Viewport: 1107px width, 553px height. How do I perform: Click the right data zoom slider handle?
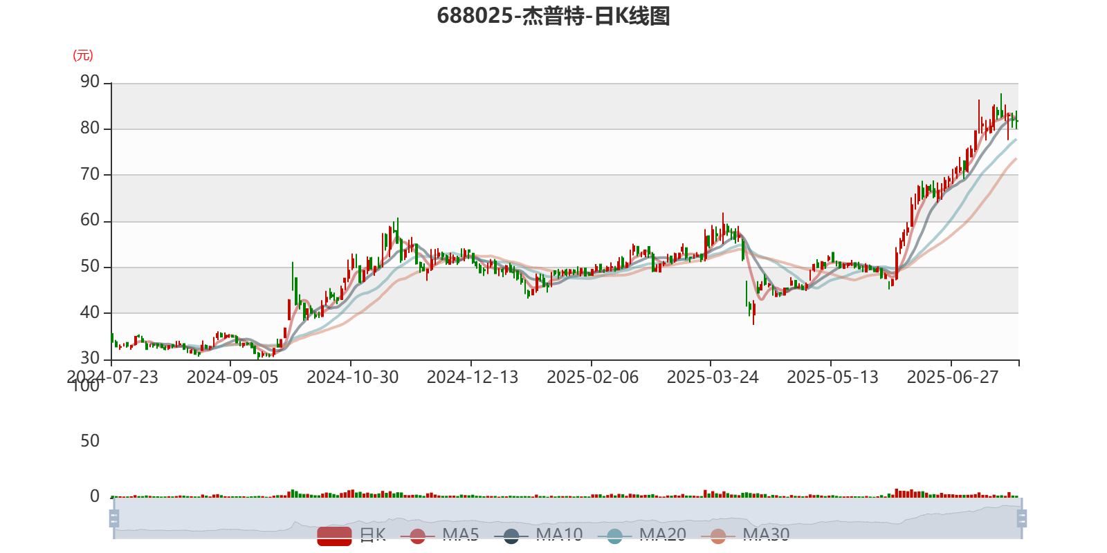click(1021, 518)
